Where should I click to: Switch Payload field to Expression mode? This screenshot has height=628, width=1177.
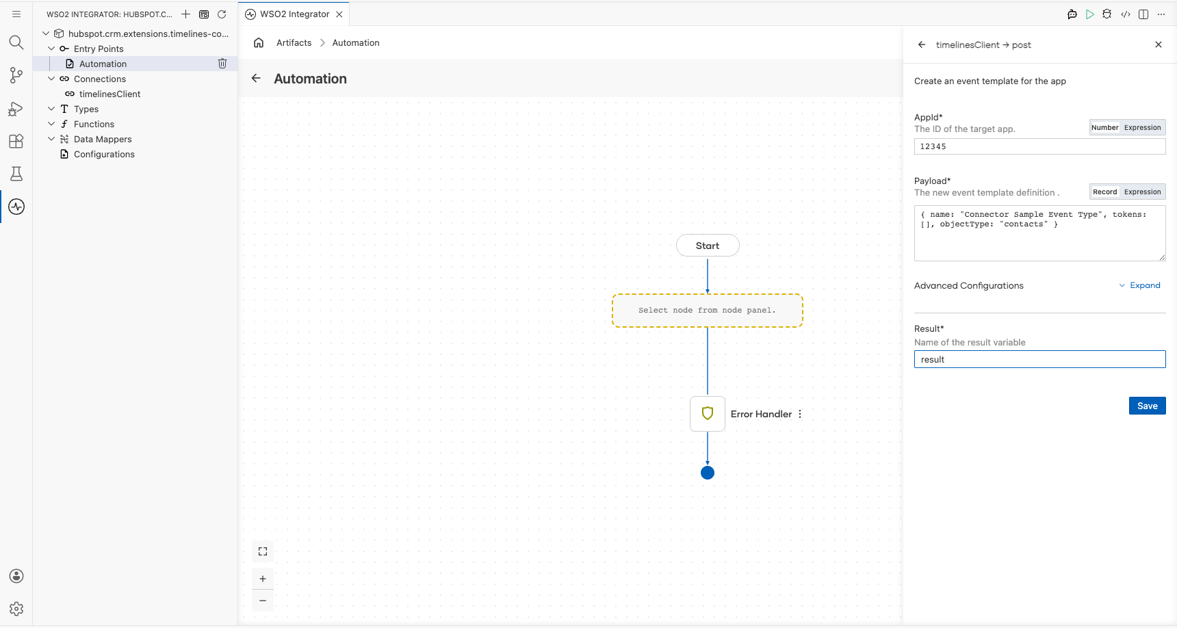(1143, 192)
